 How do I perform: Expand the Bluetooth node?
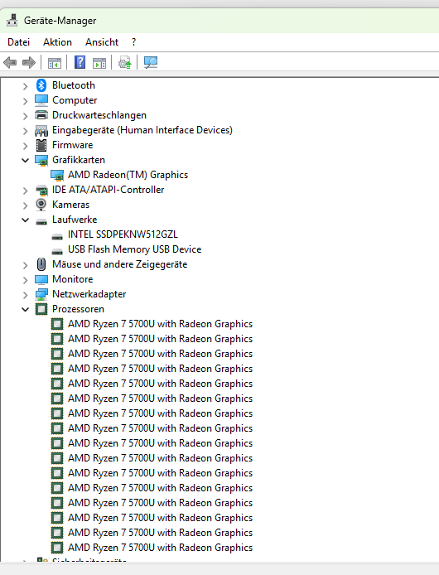(25, 86)
